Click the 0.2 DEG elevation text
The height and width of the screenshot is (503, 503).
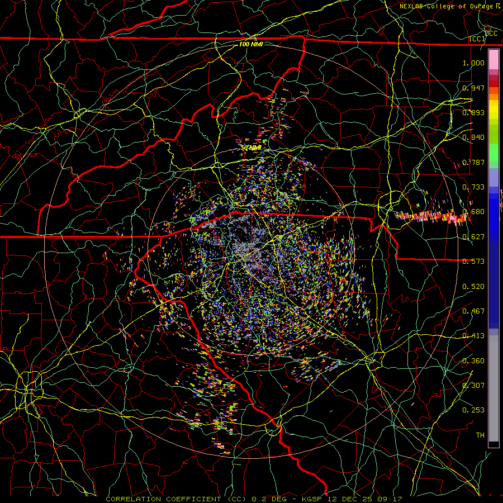(270, 499)
